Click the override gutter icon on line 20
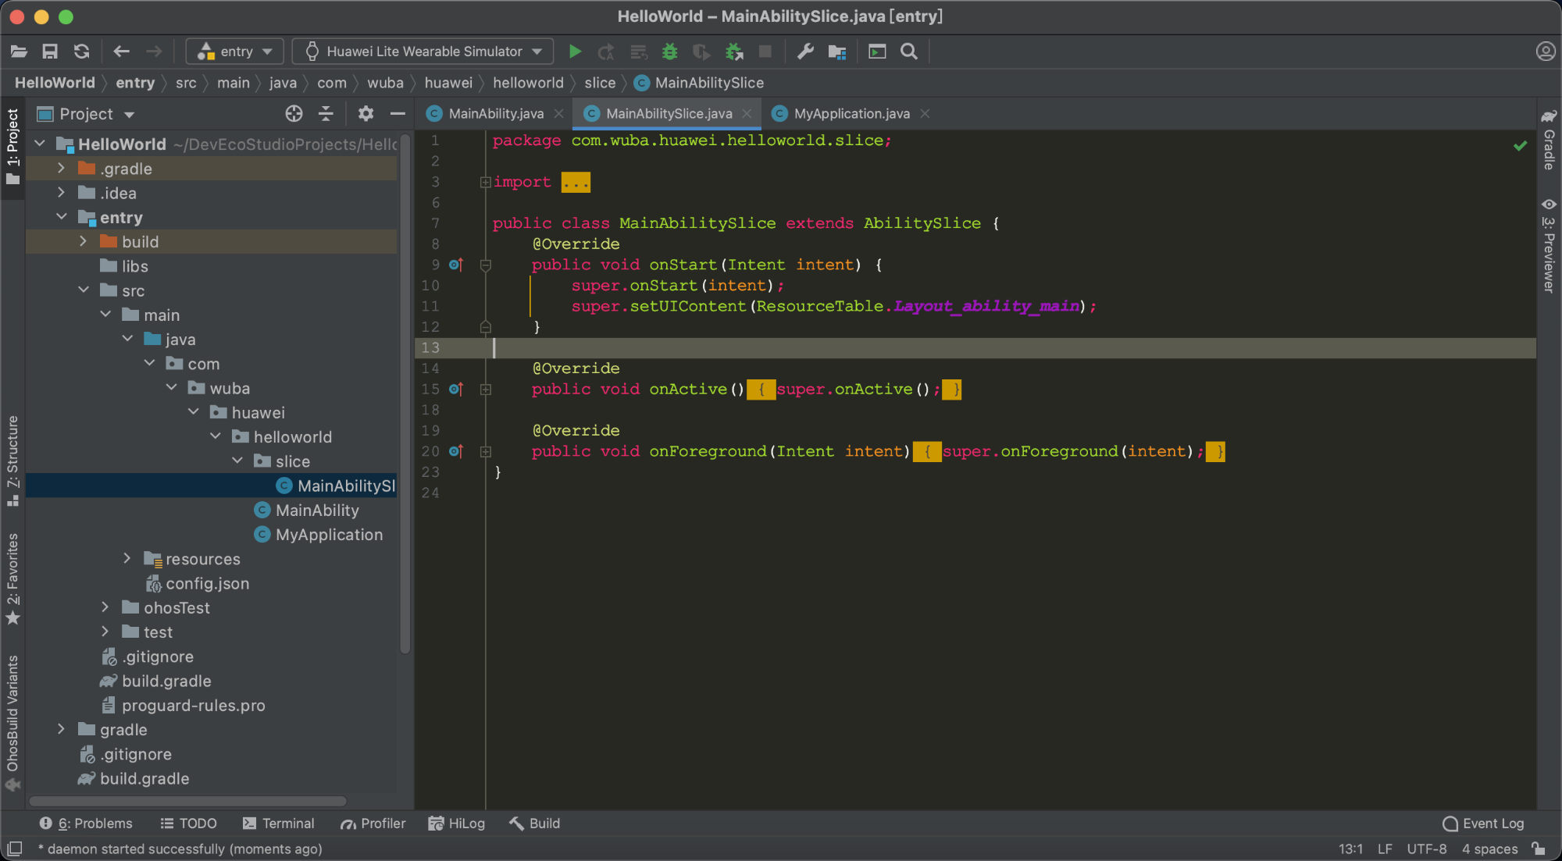 tap(456, 451)
